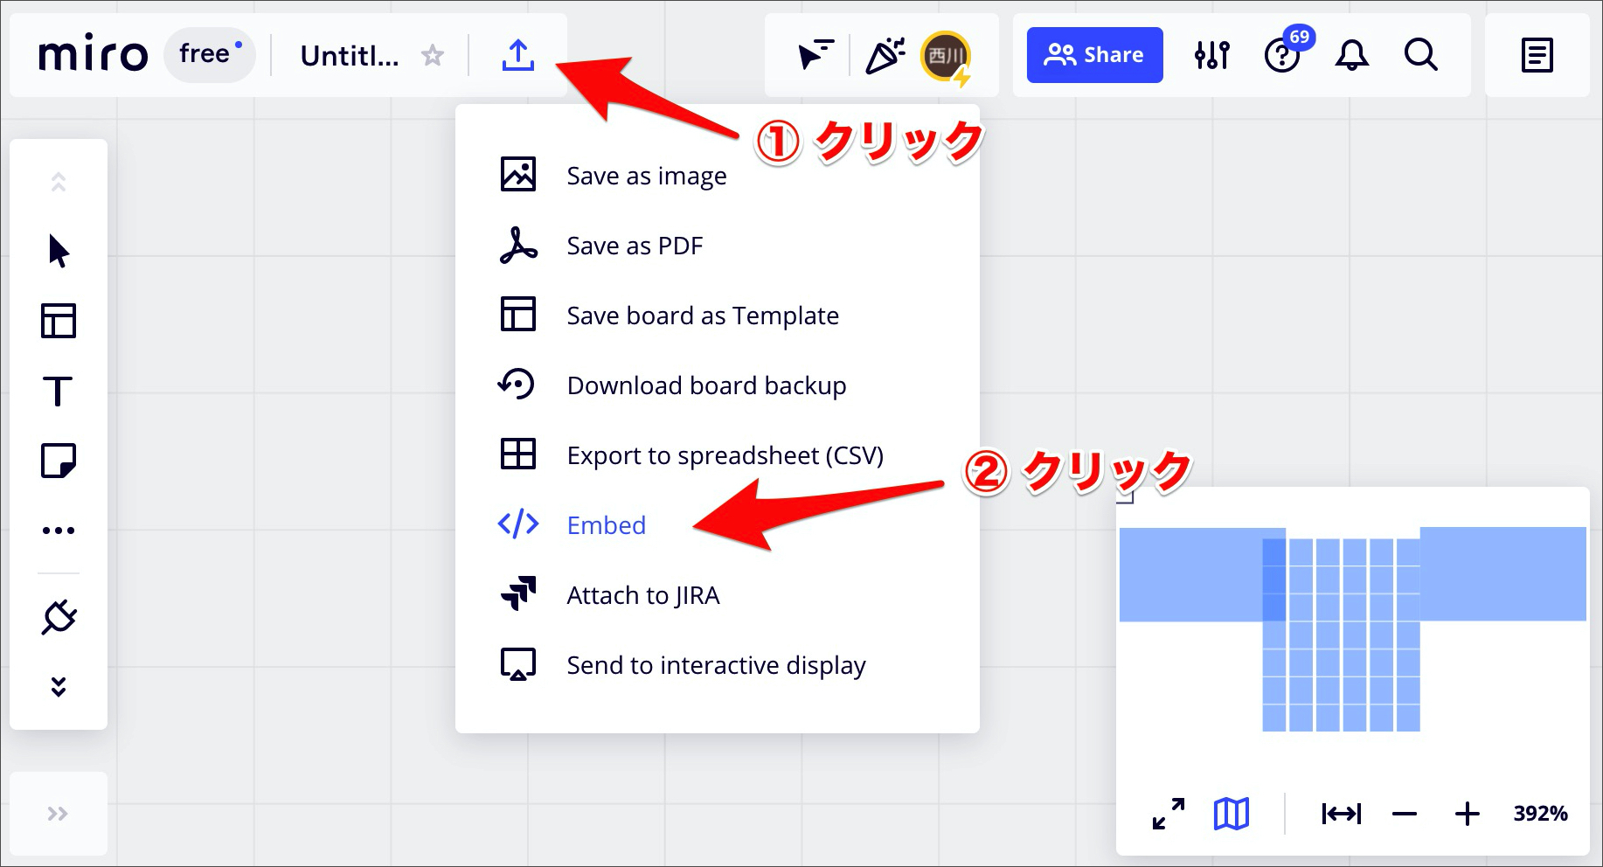Open the apps plug icon
This screenshot has height=867, width=1603.
(59, 617)
